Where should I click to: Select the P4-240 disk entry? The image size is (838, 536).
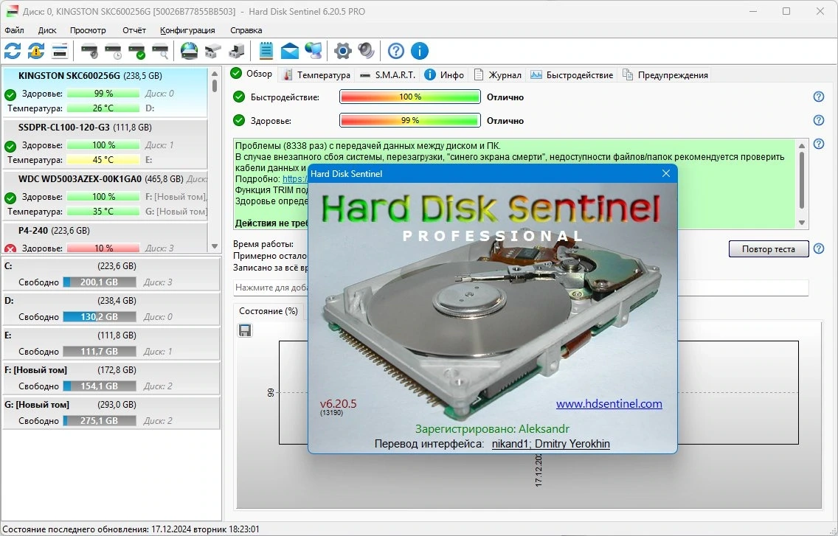(x=105, y=238)
